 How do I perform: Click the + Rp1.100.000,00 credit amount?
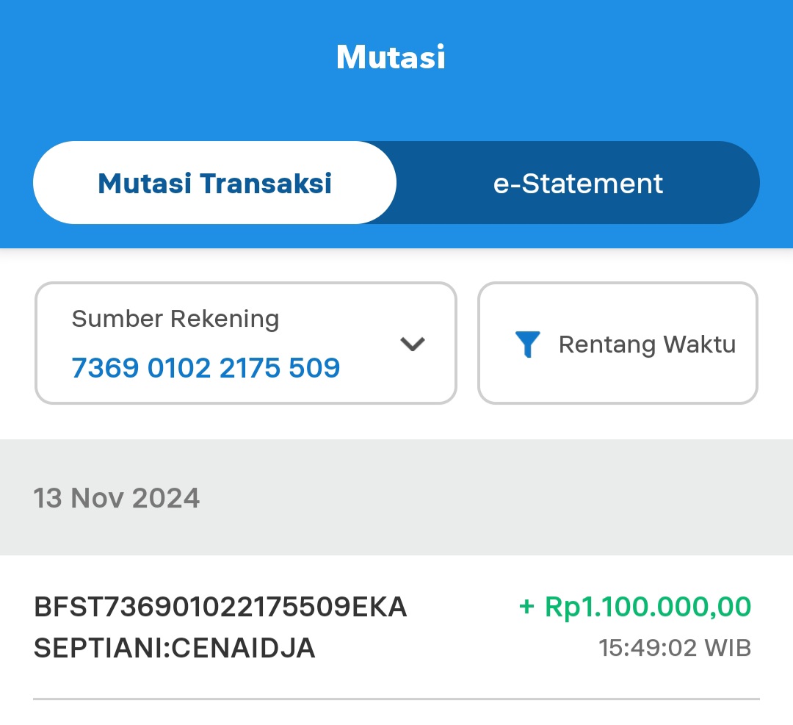coord(635,607)
